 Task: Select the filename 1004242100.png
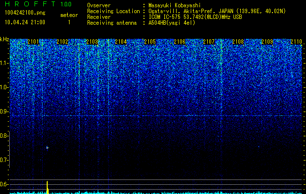[x=25, y=13]
